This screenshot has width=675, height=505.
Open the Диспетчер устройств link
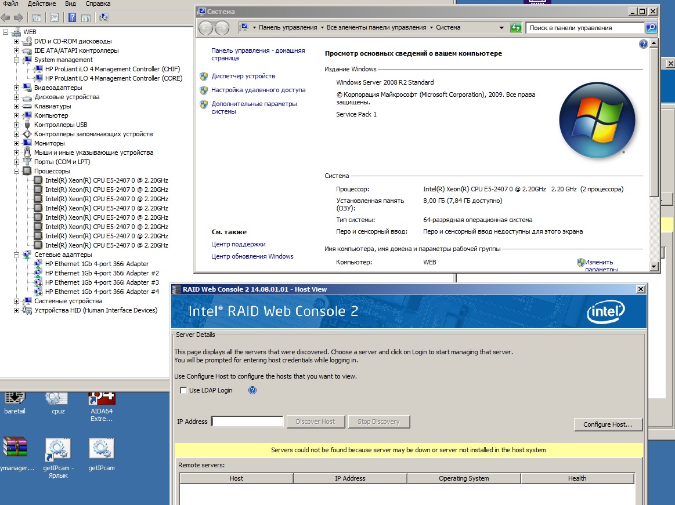point(243,76)
